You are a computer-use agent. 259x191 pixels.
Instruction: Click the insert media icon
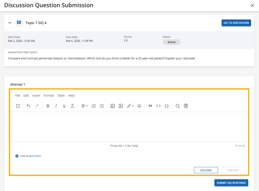coord(121,106)
